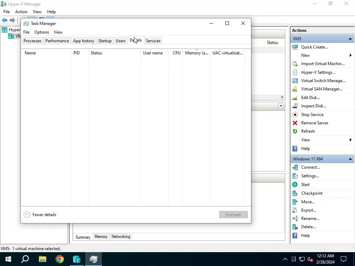Viewport: 355px width, 266px height.
Task: Click the Move icon
Action: pyautogui.click(x=295, y=202)
